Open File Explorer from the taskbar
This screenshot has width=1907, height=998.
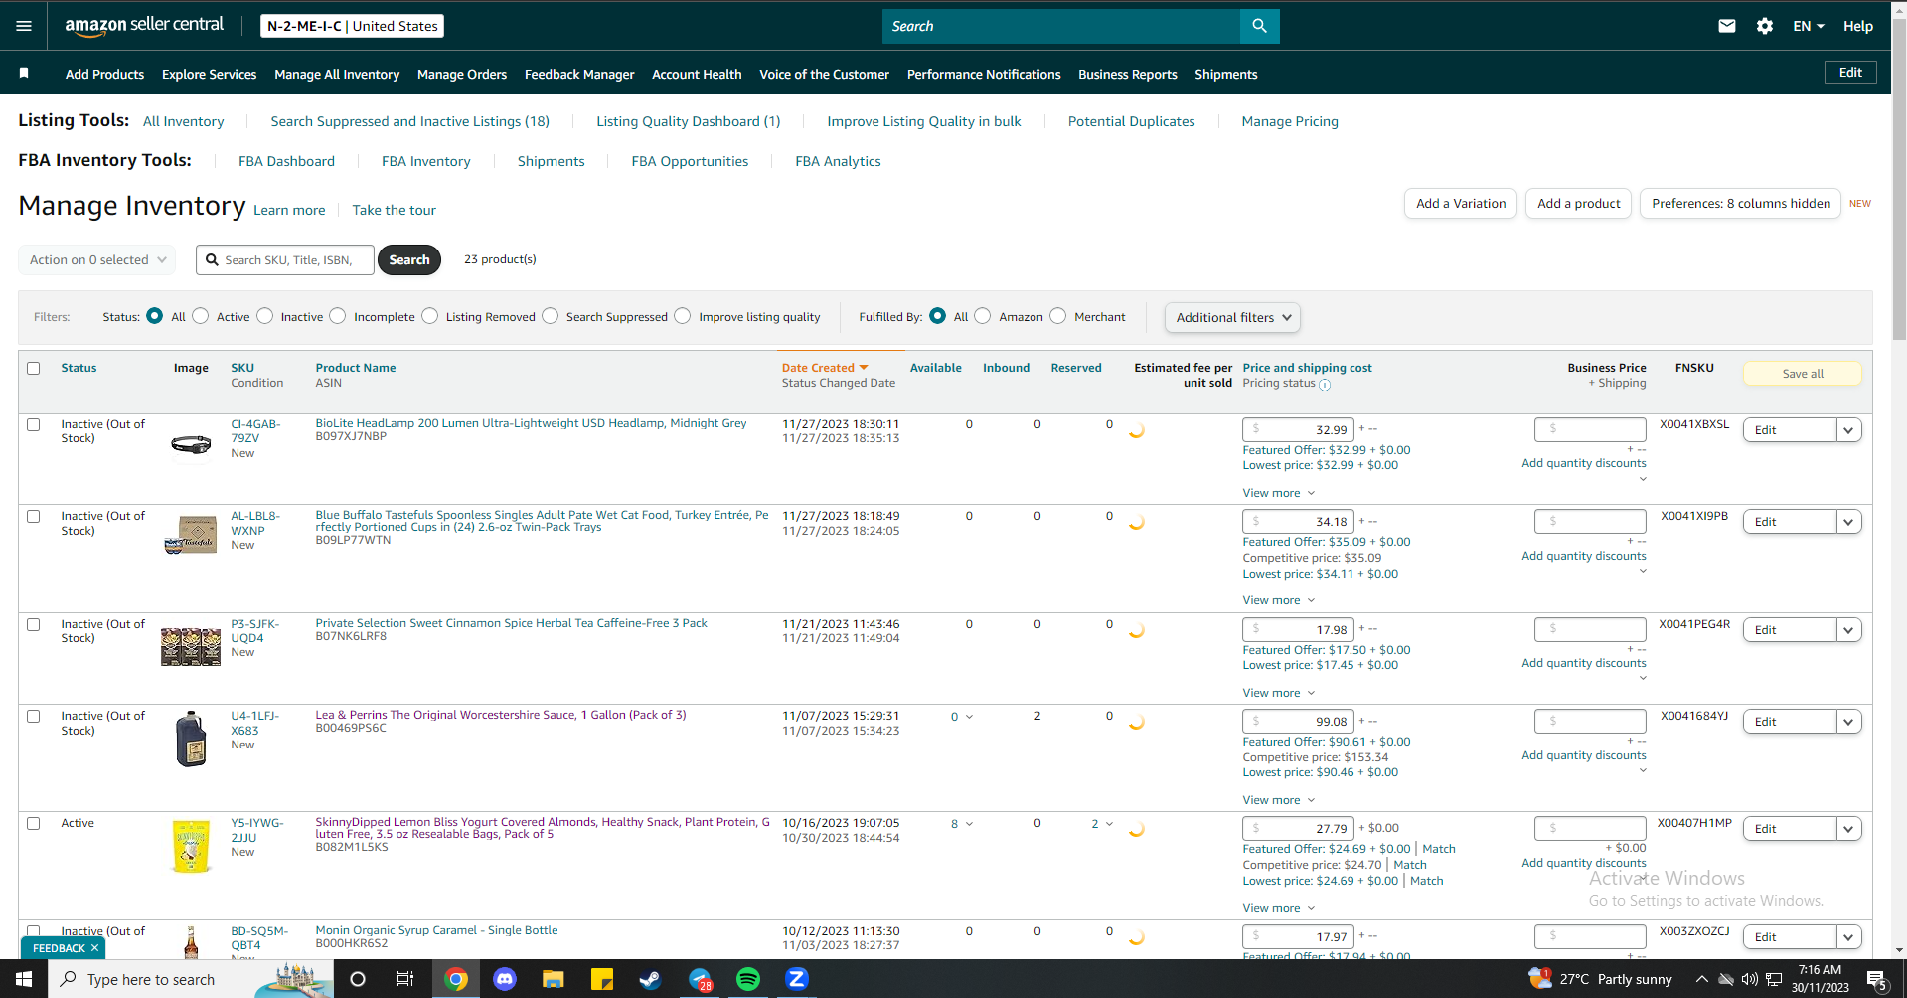[554, 979]
